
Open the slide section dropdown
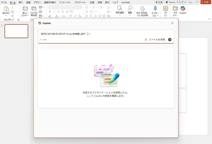pos(41,16)
